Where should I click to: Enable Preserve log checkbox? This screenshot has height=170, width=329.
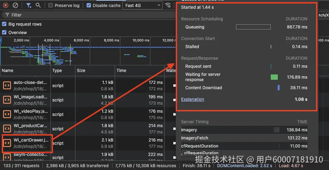tap(51, 6)
